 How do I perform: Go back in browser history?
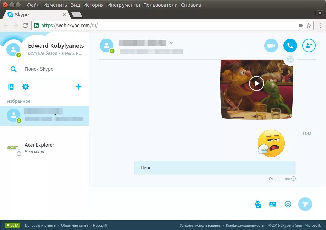pos(6,26)
